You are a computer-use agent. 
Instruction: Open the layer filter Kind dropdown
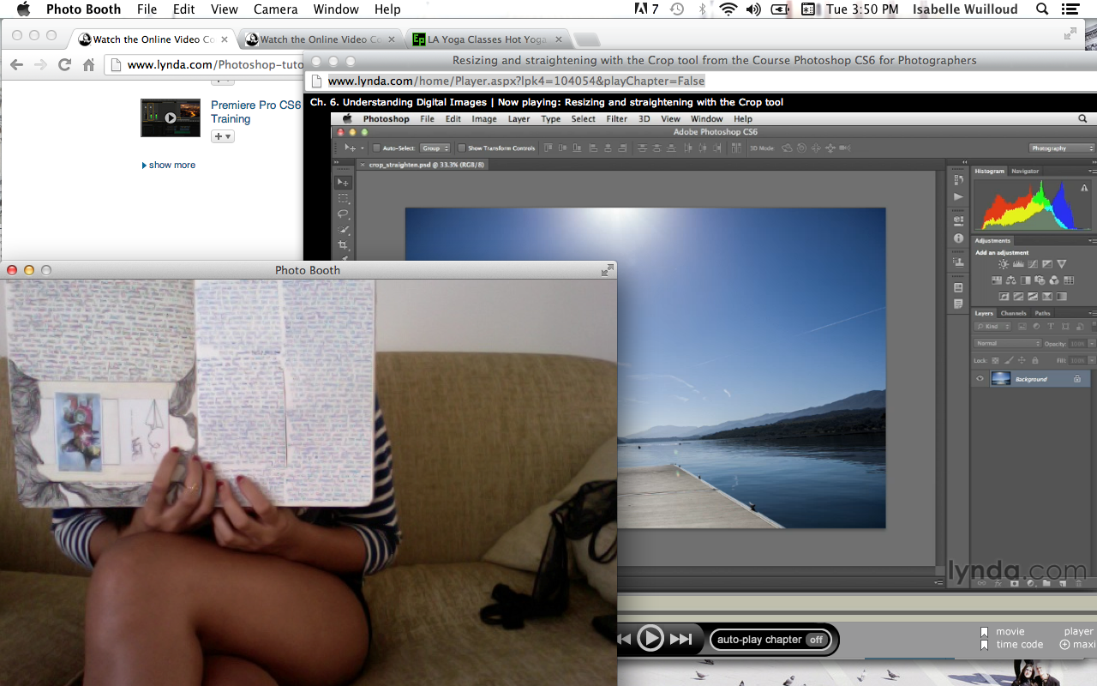(x=992, y=327)
